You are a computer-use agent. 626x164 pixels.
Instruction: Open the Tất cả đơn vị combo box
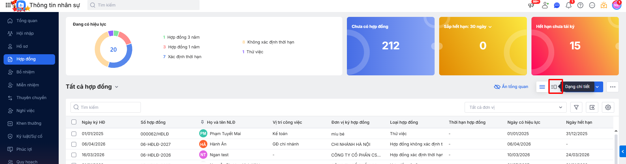515,107
